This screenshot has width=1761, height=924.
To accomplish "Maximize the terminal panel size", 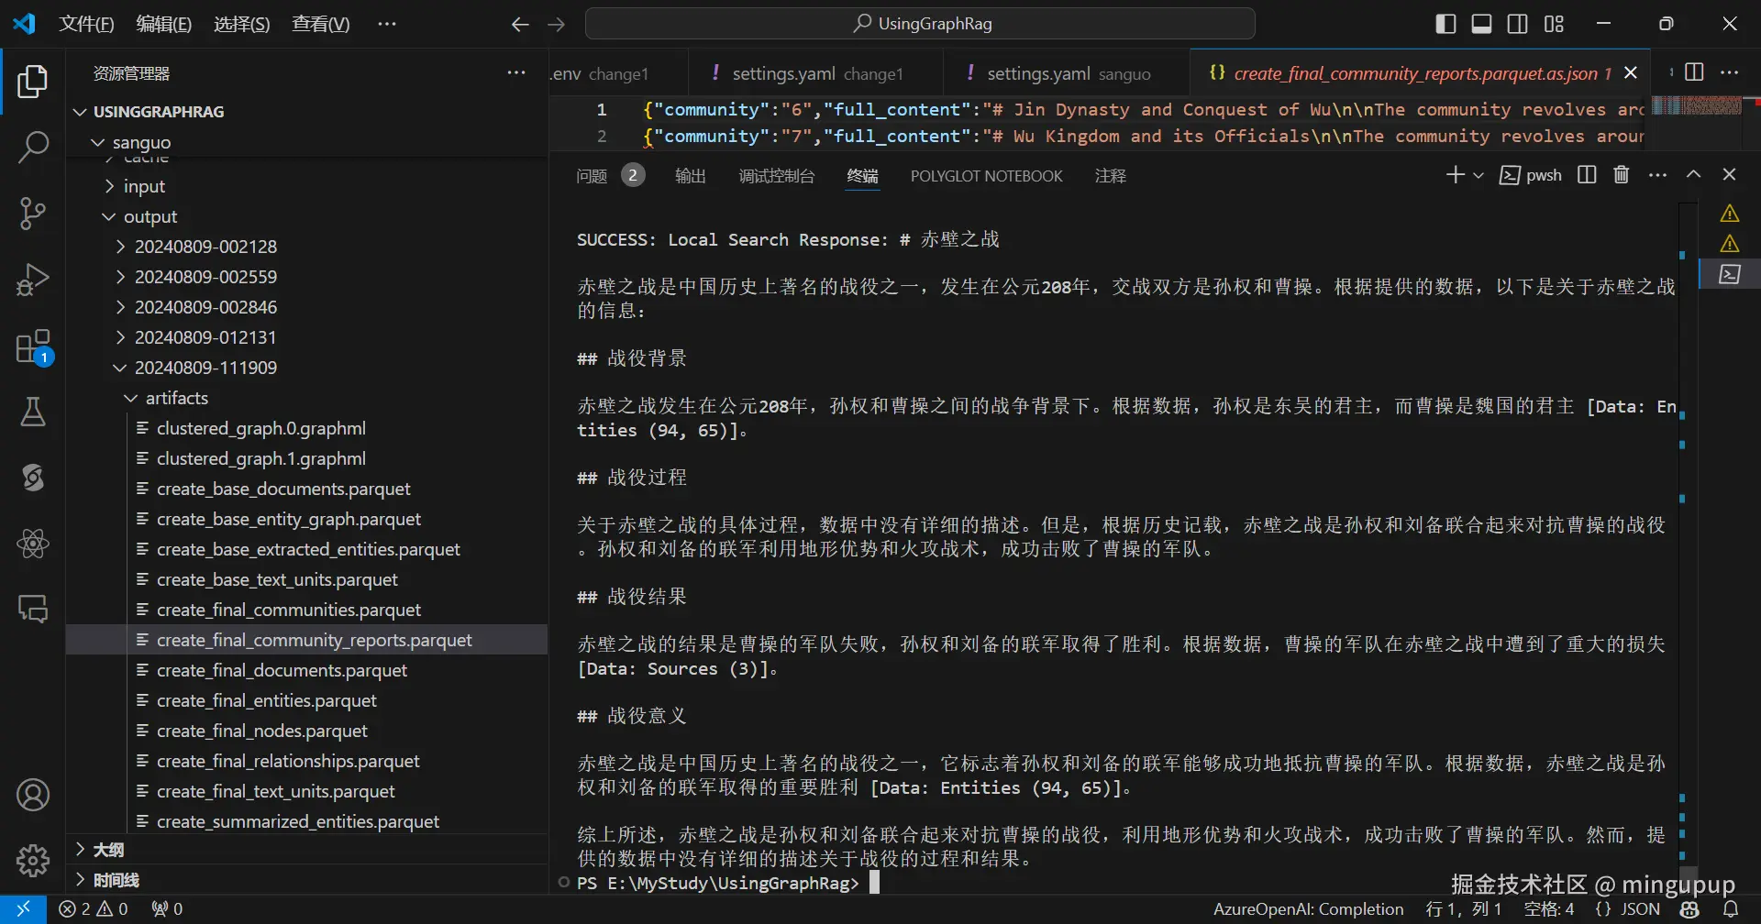I will click(1693, 174).
